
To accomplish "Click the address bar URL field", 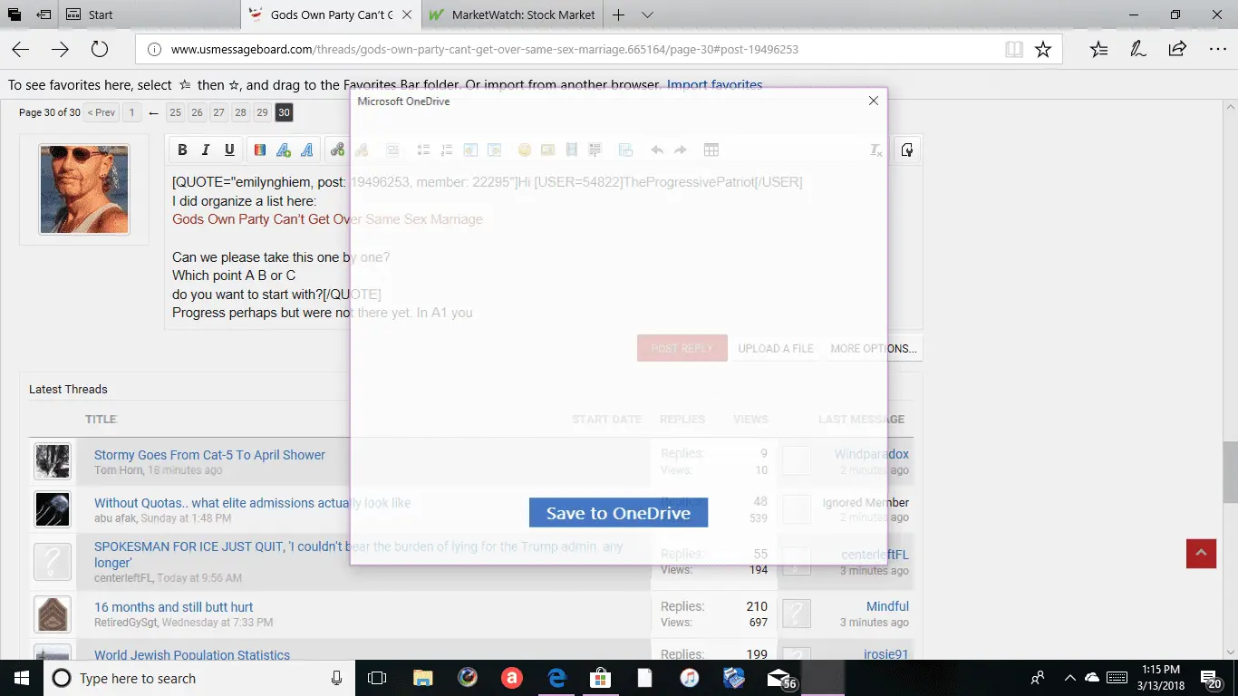I will point(571,50).
